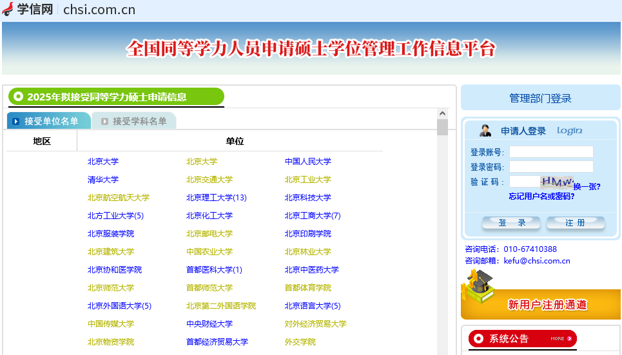
Task: Open the 北京印刷学院 link
Action: 308,234
